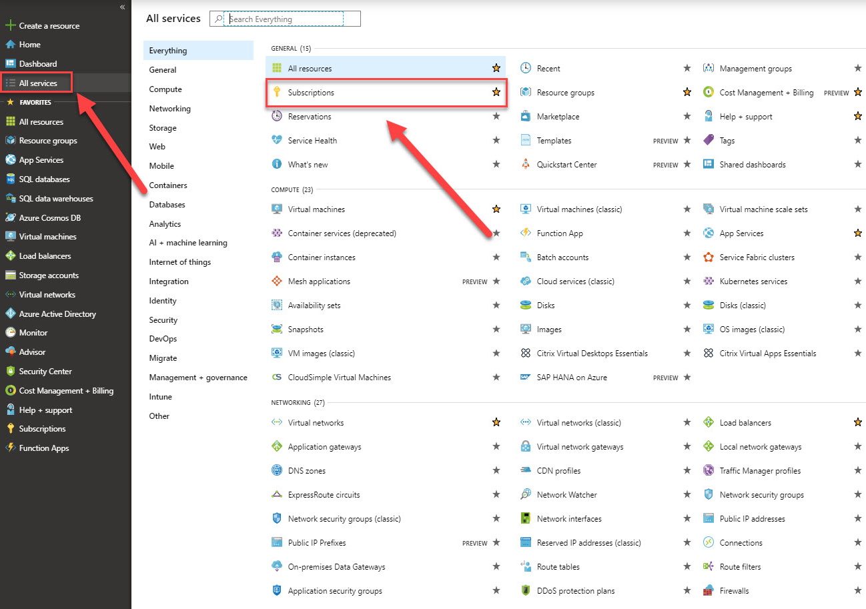Click the Cost Management + Billing text in grid
866x609 pixels.
coord(767,93)
